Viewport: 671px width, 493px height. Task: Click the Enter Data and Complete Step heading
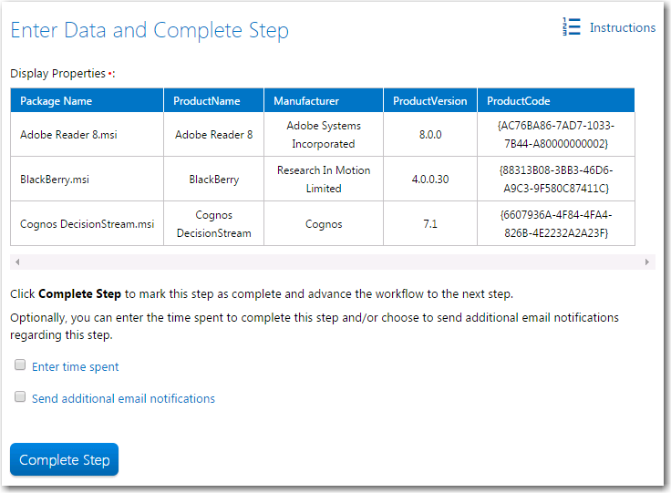point(150,30)
